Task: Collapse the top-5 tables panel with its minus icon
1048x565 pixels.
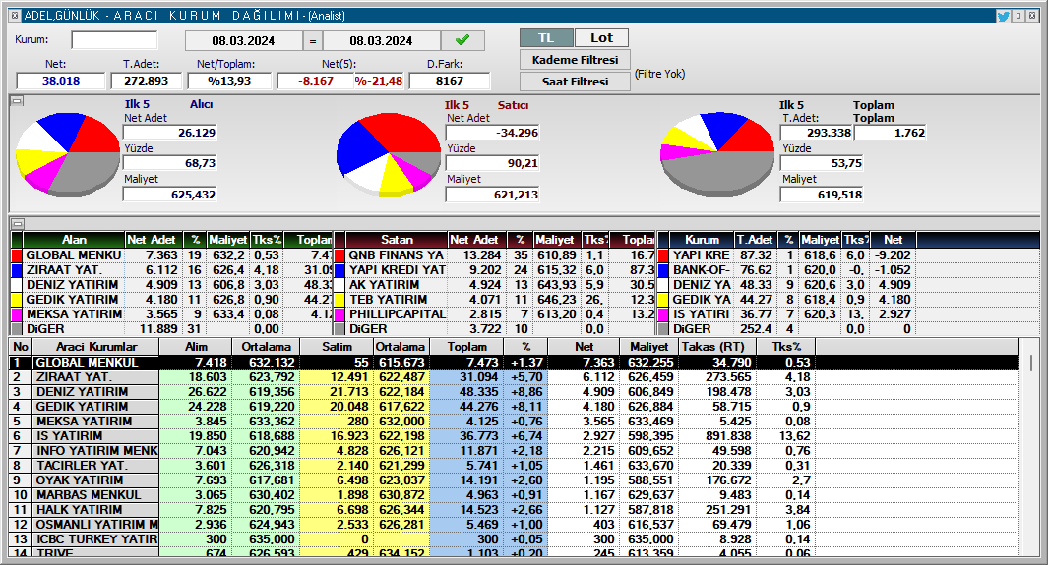Action: [x=18, y=223]
